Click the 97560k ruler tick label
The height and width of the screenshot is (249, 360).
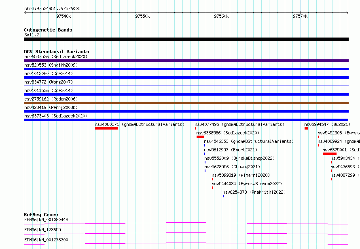[x=221, y=16]
